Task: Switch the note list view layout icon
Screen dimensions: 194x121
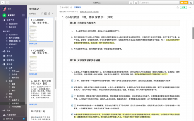Action: pyautogui.click(x=46, y=14)
